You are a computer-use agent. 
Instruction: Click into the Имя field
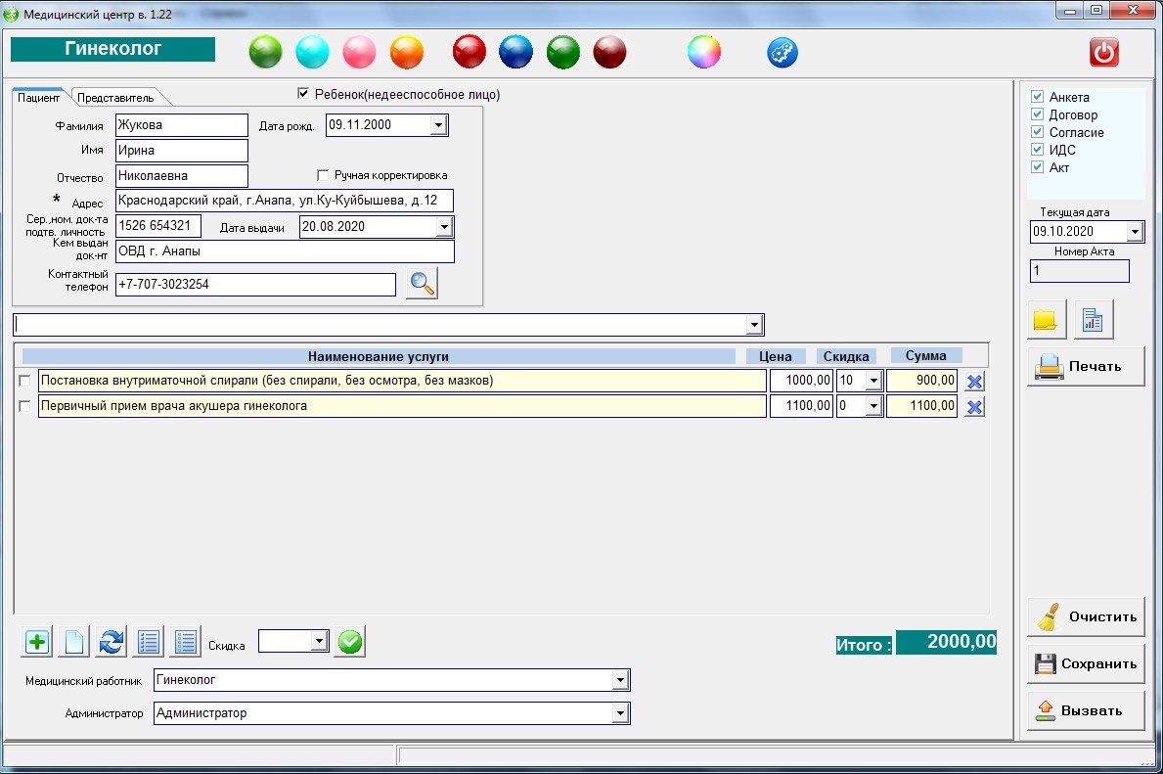point(182,150)
